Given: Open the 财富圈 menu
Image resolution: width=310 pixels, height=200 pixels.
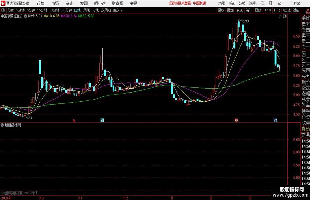Looking at the screenshot, I should (x=117, y=3).
